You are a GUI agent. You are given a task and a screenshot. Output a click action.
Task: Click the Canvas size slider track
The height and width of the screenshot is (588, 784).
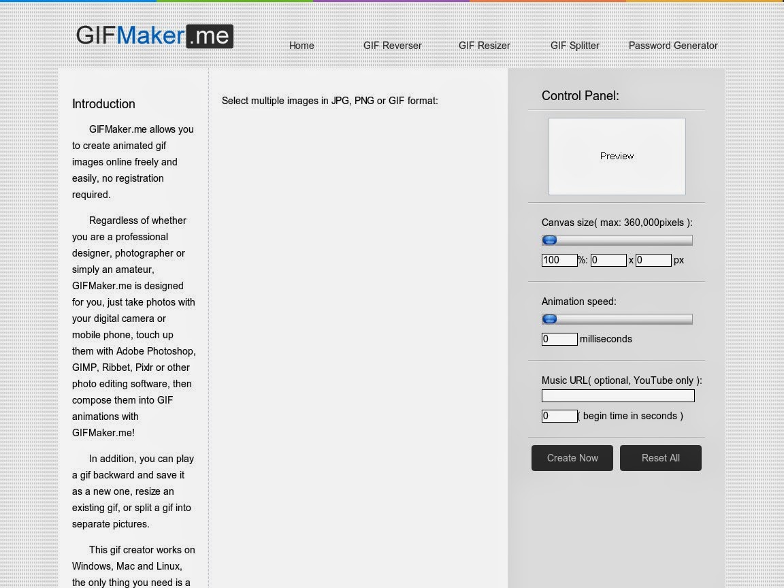coord(617,240)
